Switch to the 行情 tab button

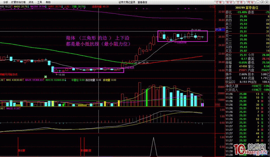coord(219,2)
